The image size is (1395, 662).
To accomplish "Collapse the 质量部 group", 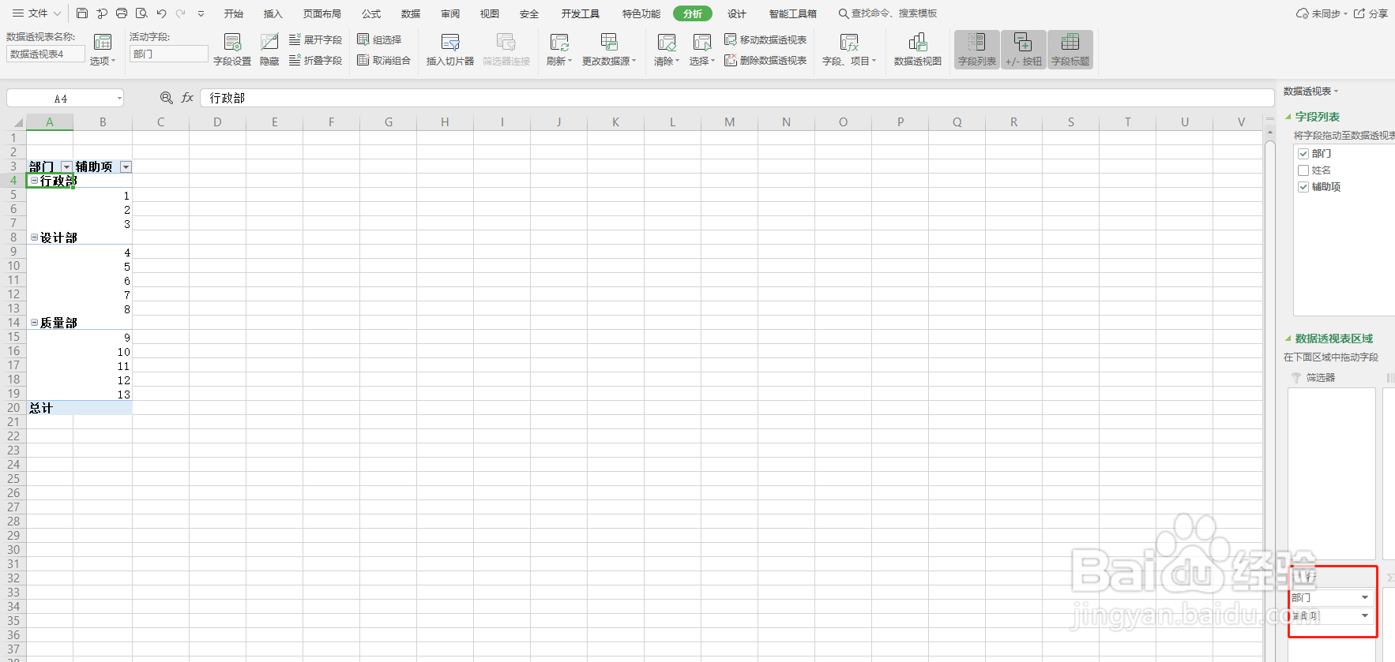I will click(34, 323).
